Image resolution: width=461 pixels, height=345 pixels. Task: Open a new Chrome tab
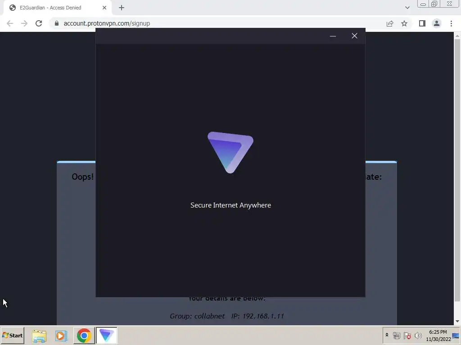click(122, 8)
